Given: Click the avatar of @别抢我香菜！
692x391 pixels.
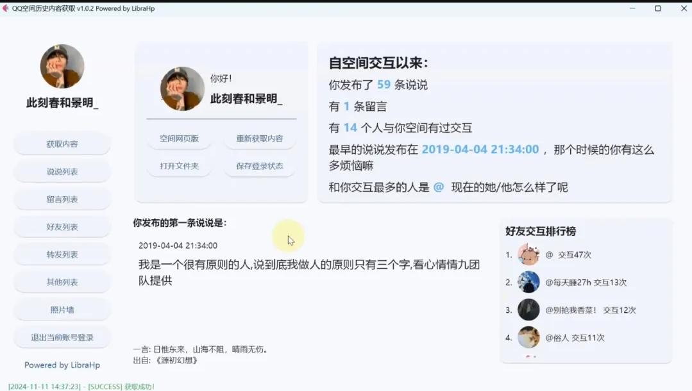Looking at the screenshot, I should point(528,310).
